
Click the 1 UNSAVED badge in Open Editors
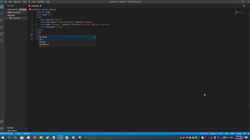(23, 9)
